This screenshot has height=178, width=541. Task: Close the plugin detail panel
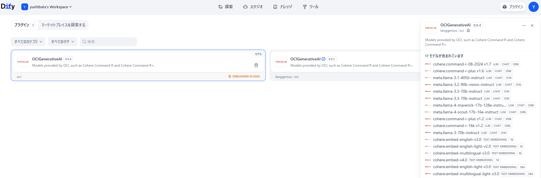tap(532, 26)
